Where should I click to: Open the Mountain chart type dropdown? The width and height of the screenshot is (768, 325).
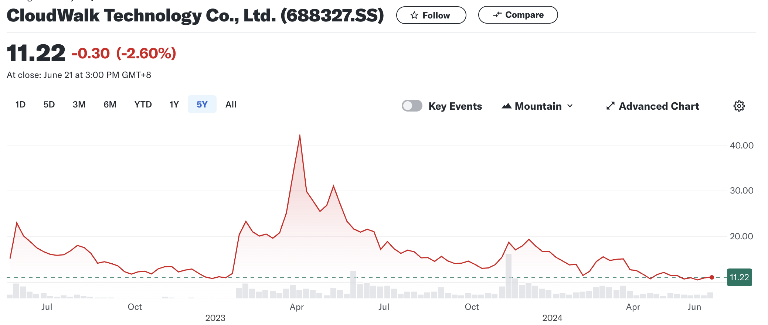537,106
